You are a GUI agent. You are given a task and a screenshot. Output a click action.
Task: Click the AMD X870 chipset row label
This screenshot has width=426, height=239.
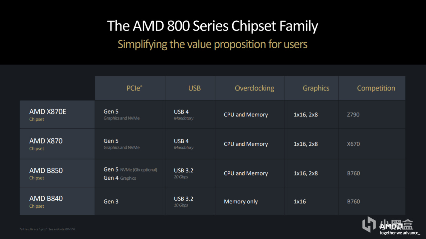coord(46,144)
